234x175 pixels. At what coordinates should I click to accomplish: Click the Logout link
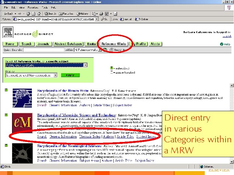tap(227, 36)
